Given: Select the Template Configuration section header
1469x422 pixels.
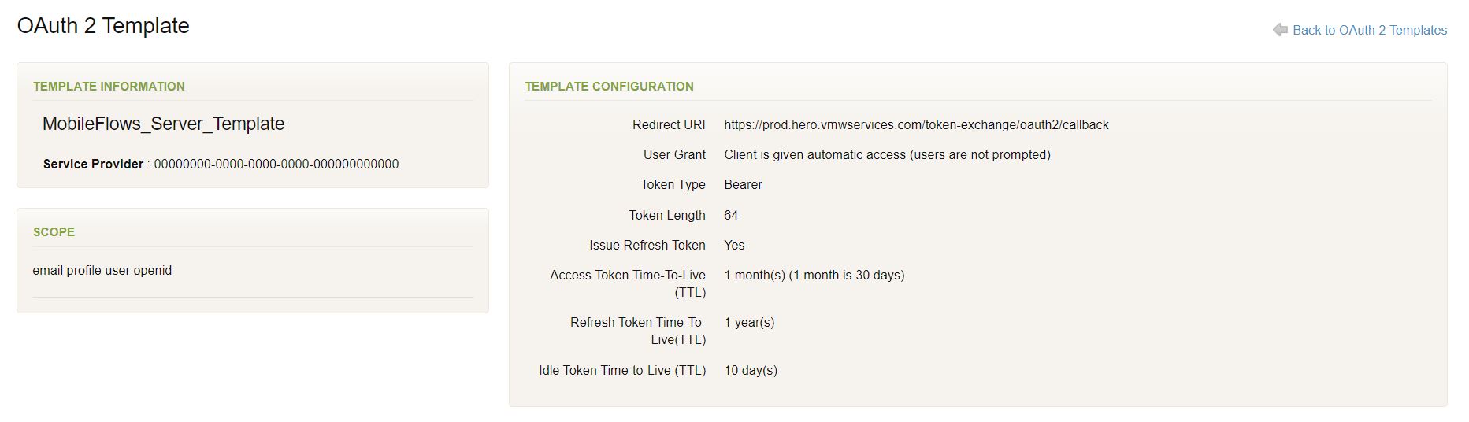Looking at the screenshot, I should click(609, 87).
